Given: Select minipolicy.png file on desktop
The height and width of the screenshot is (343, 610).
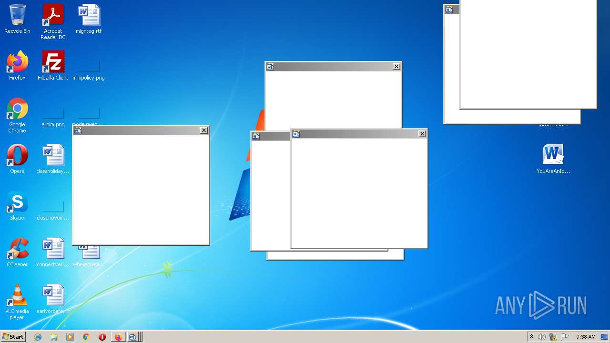Looking at the screenshot, I should 89,69.
